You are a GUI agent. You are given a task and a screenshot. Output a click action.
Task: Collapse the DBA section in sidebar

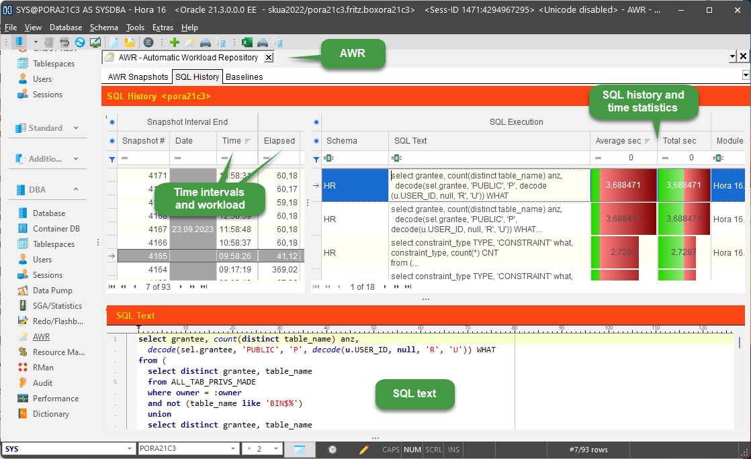coord(75,190)
